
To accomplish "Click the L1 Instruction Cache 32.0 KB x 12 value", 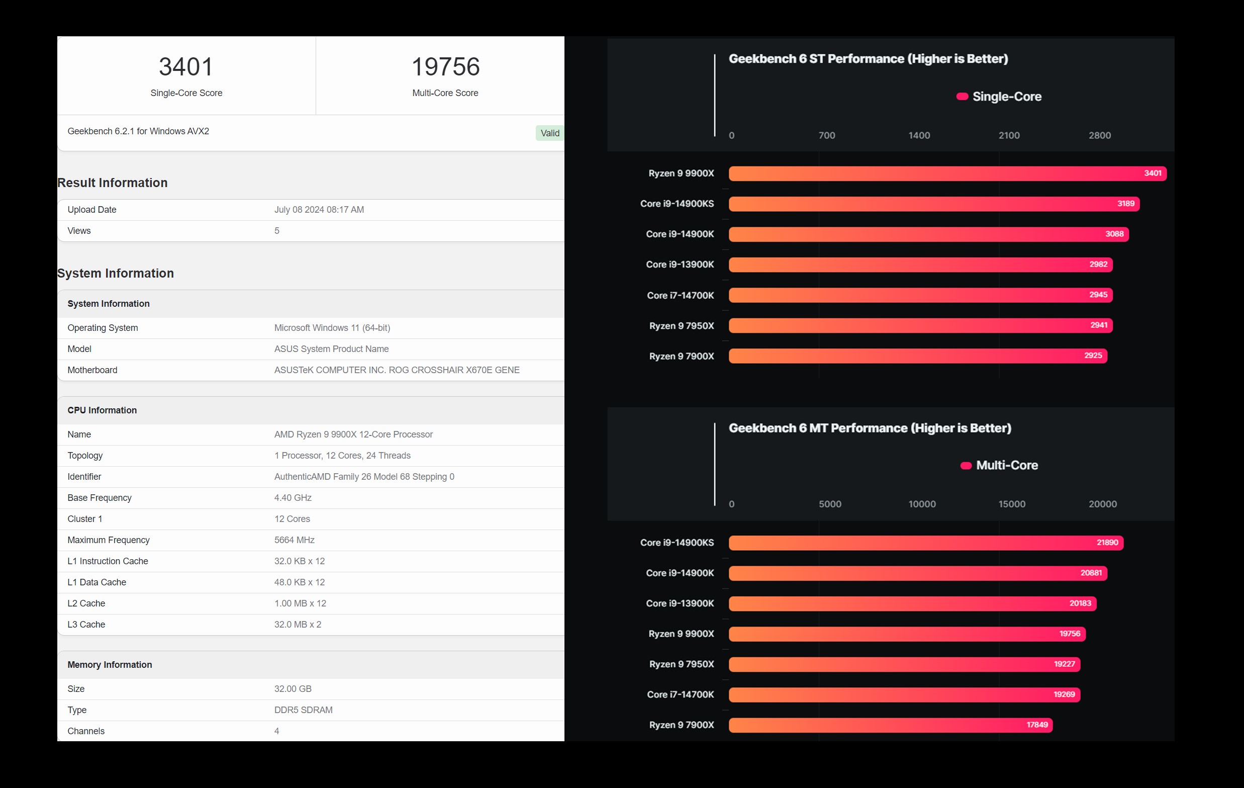I will [300, 561].
